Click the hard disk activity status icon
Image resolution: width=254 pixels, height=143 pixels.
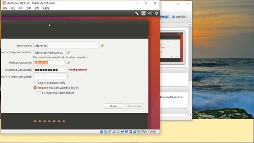point(102,131)
